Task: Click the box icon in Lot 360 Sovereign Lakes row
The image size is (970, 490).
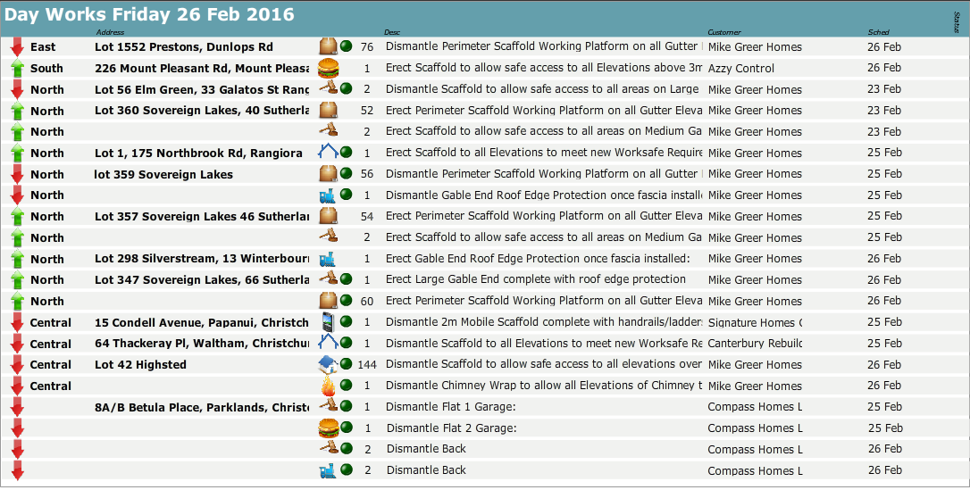Action: pyautogui.click(x=328, y=110)
